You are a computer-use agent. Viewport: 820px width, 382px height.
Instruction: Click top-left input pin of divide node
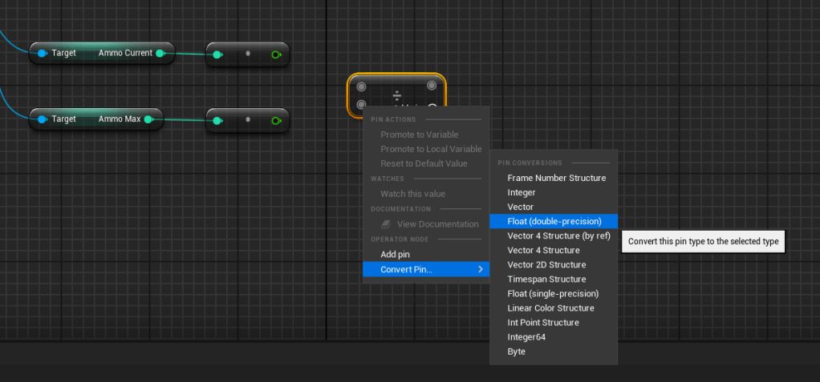[x=361, y=86]
